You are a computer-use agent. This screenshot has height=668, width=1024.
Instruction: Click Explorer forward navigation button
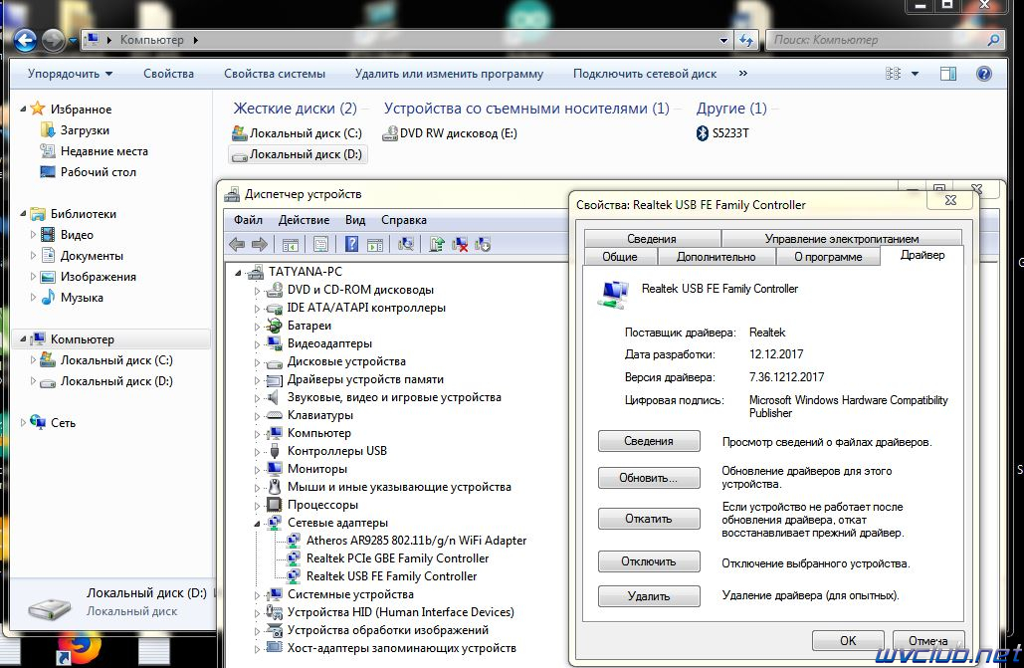[53, 41]
